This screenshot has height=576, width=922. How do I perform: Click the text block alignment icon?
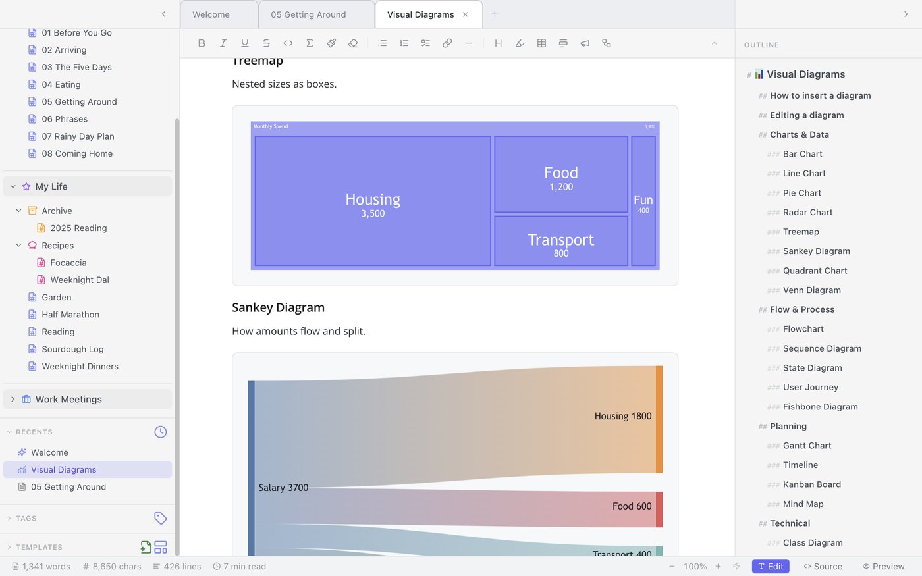point(563,43)
